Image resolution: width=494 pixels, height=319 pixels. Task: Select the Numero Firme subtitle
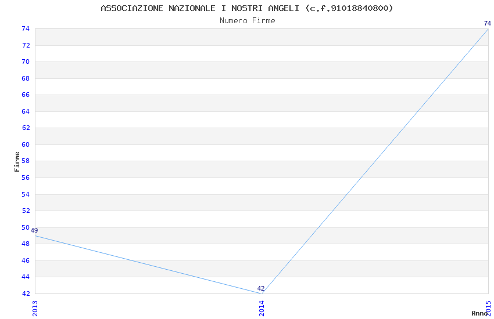(248, 21)
